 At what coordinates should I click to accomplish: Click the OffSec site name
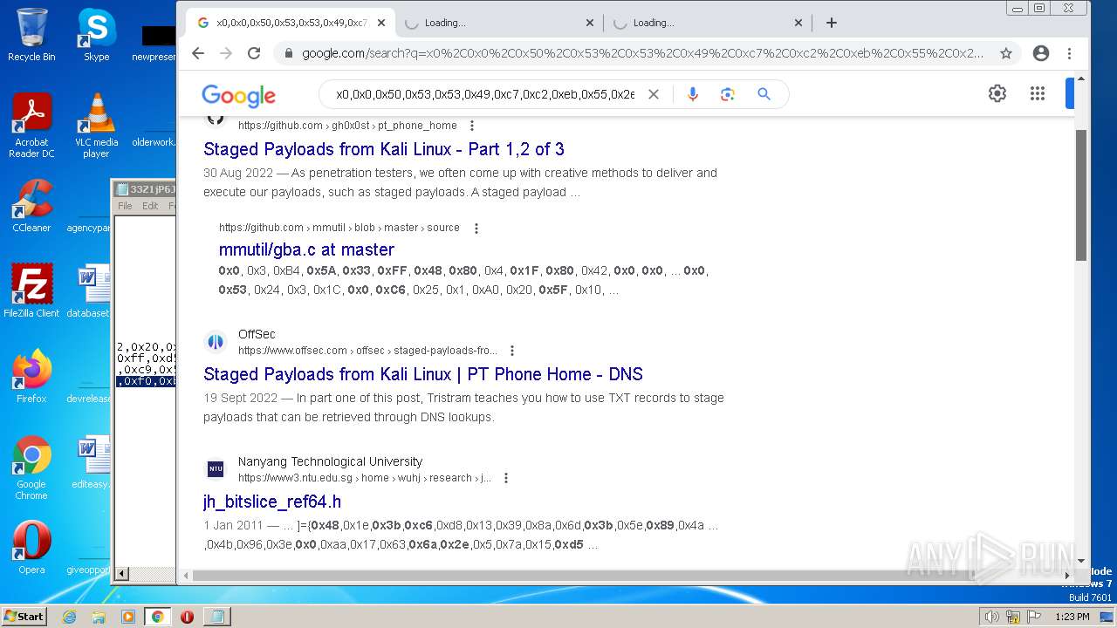coord(257,335)
